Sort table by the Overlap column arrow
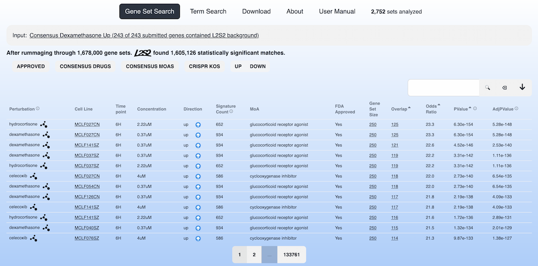 (x=409, y=107)
